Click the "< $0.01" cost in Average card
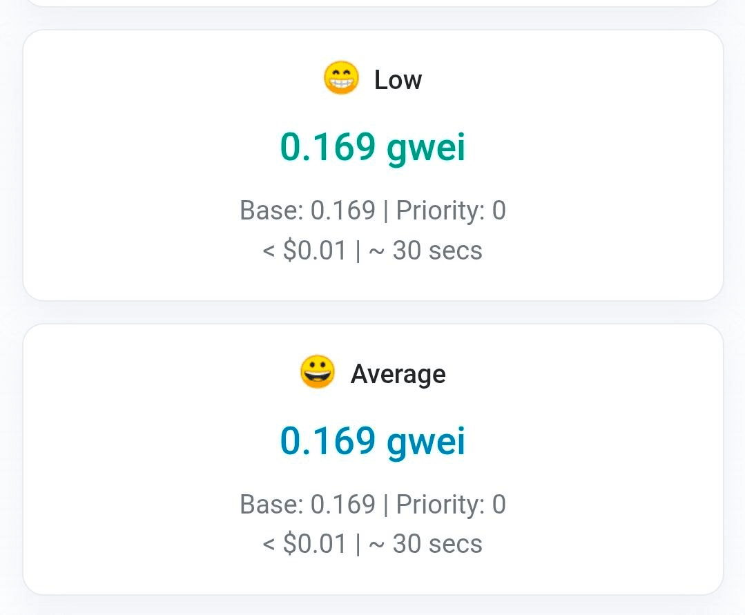This screenshot has width=745, height=615. 304,544
